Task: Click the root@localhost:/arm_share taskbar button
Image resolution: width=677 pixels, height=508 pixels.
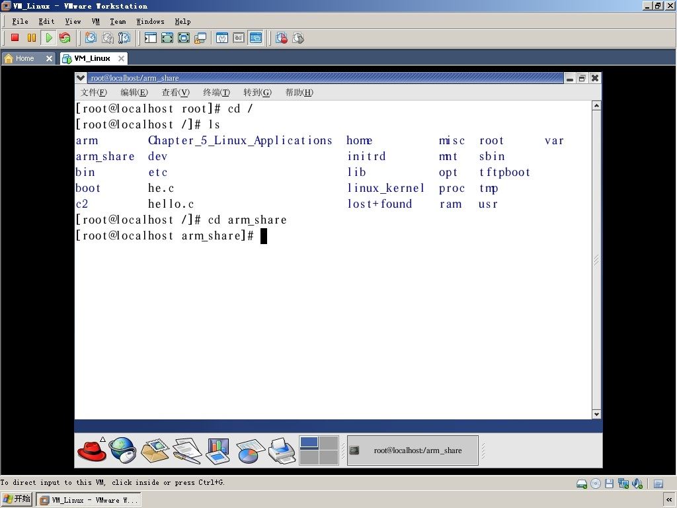Action: (x=413, y=450)
